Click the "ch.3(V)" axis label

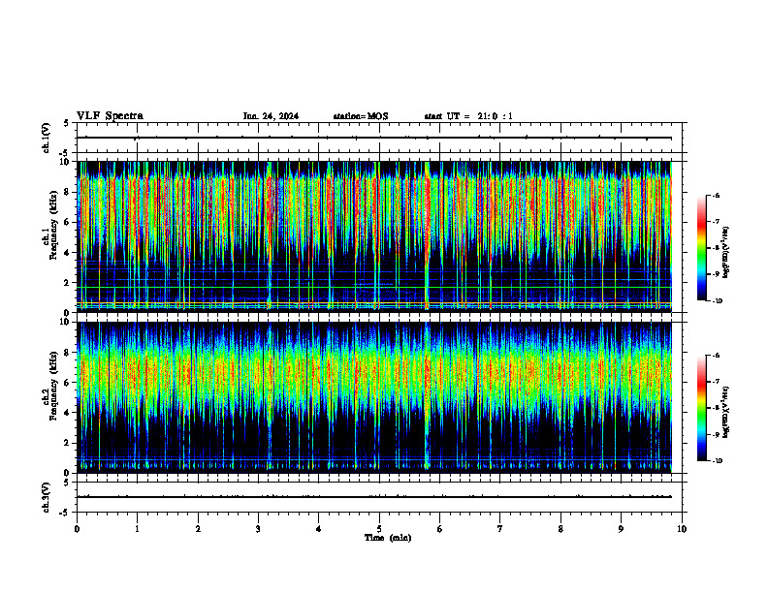(47, 497)
